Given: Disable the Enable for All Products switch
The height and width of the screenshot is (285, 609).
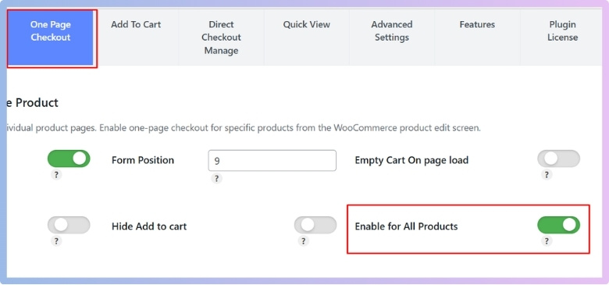Looking at the screenshot, I should click(x=558, y=225).
